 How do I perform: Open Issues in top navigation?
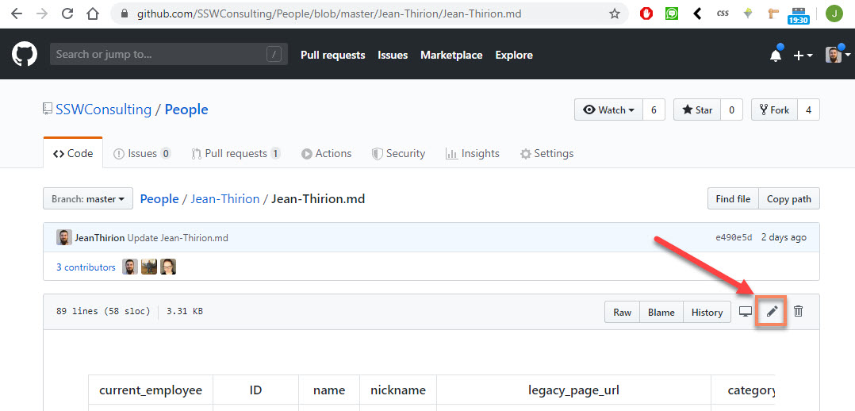point(393,55)
